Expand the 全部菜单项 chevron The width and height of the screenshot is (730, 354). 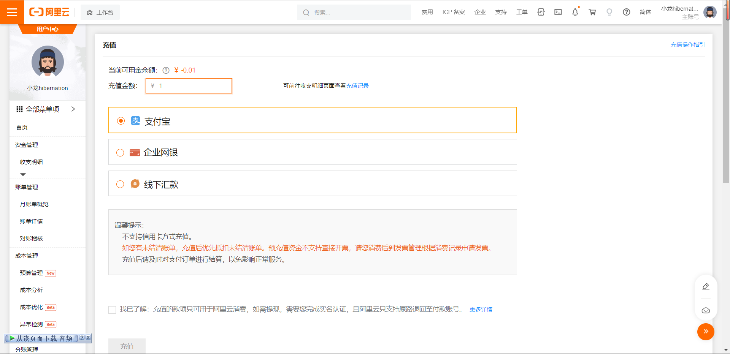73,109
